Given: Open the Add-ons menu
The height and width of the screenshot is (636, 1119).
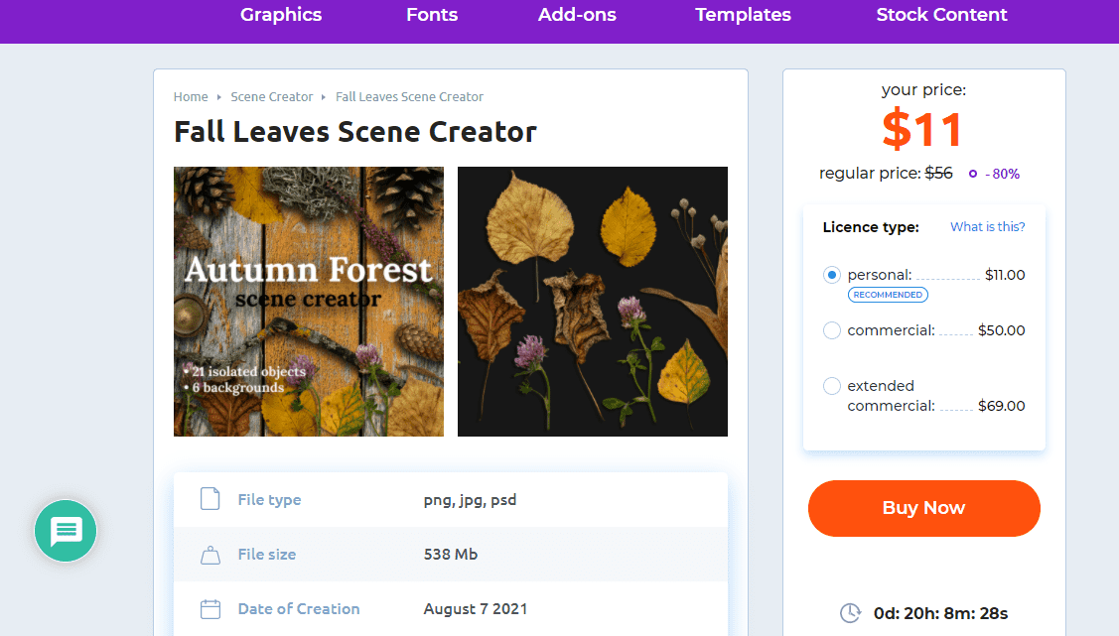Looking at the screenshot, I should (x=577, y=15).
